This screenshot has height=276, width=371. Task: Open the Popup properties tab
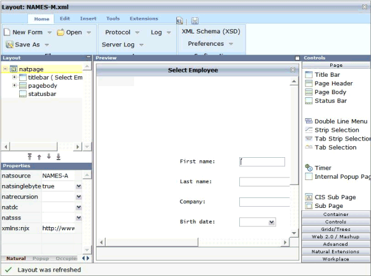pyautogui.click(x=41, y=258)
